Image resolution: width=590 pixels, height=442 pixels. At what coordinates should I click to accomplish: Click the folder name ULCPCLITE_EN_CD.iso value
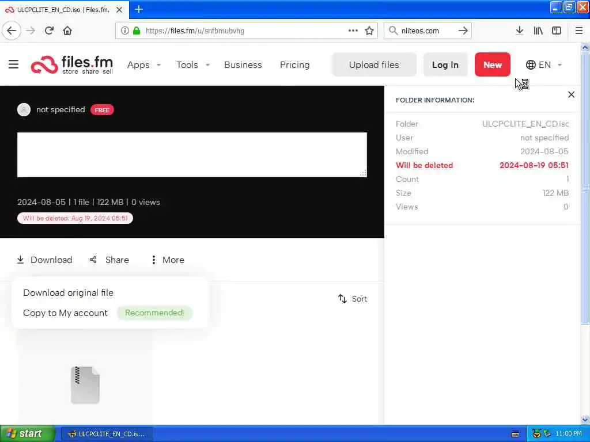pos(525,124)
